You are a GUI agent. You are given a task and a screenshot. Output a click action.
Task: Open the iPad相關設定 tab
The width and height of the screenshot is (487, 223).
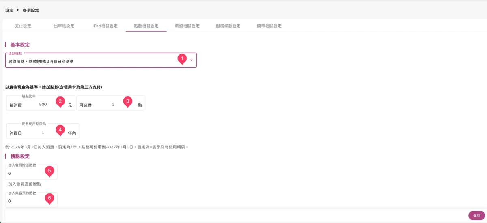click(105, 26)
